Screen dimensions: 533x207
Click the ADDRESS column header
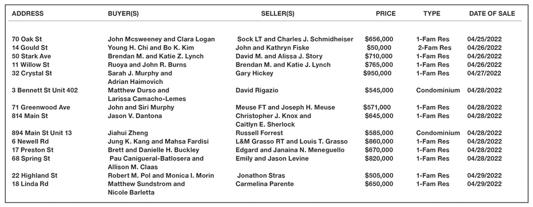(28, 14)
